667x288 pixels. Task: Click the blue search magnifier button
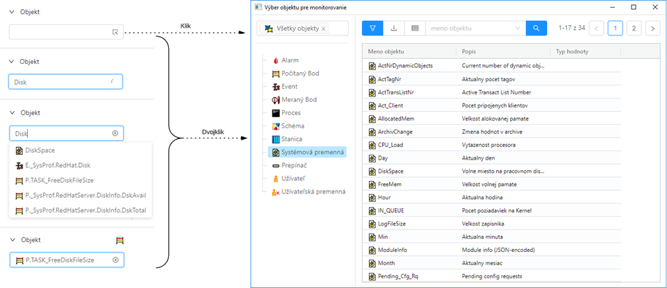(536, 28)
